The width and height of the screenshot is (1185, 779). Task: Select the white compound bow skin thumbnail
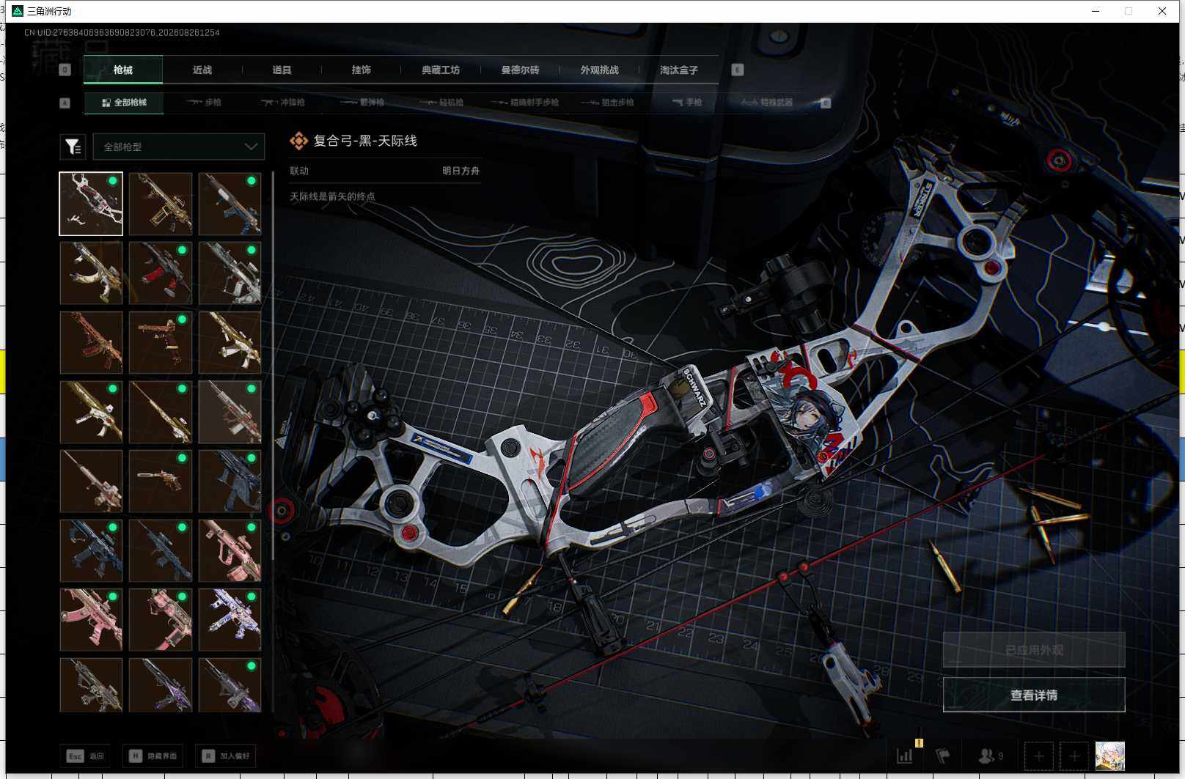[91, 204]
